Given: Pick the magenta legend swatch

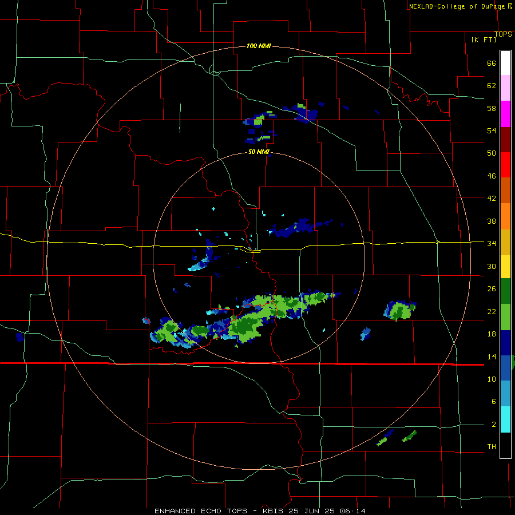Looking at the screenshot, I should pyautogui.click(x=505, y=114).
